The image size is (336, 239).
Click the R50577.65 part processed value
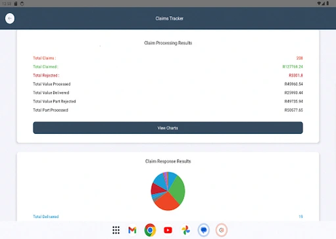point(293,110)
